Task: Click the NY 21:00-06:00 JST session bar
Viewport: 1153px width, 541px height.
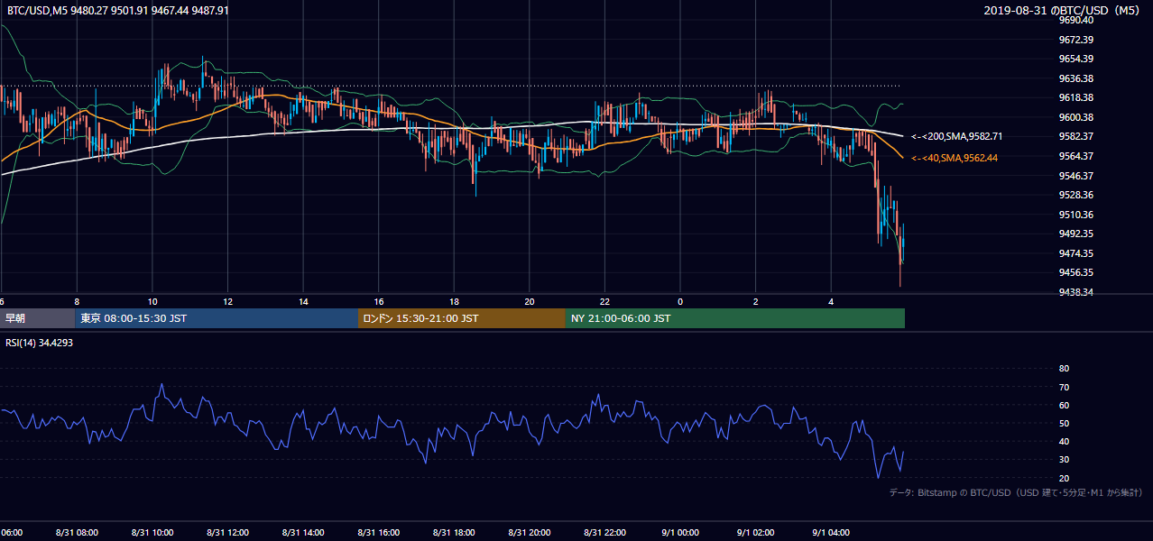Action: pos(735,318)
